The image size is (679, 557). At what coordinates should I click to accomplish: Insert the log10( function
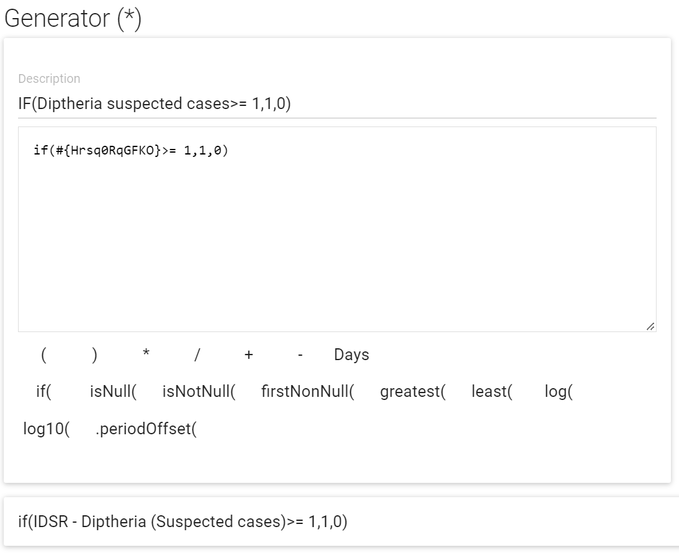(x=46, y=429)
